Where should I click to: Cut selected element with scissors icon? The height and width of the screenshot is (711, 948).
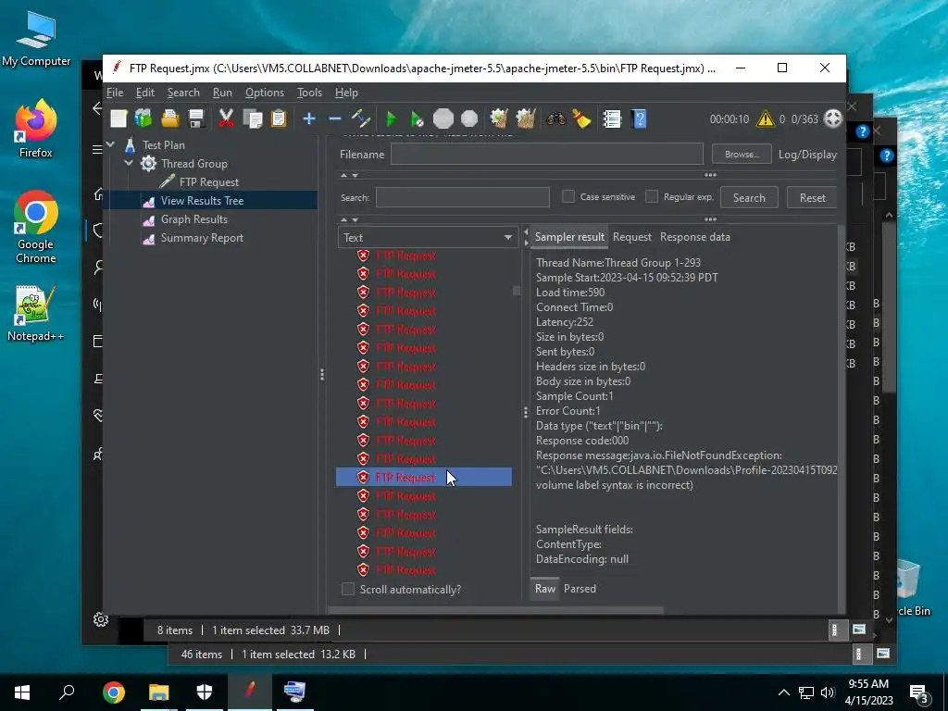pos(226,118)
